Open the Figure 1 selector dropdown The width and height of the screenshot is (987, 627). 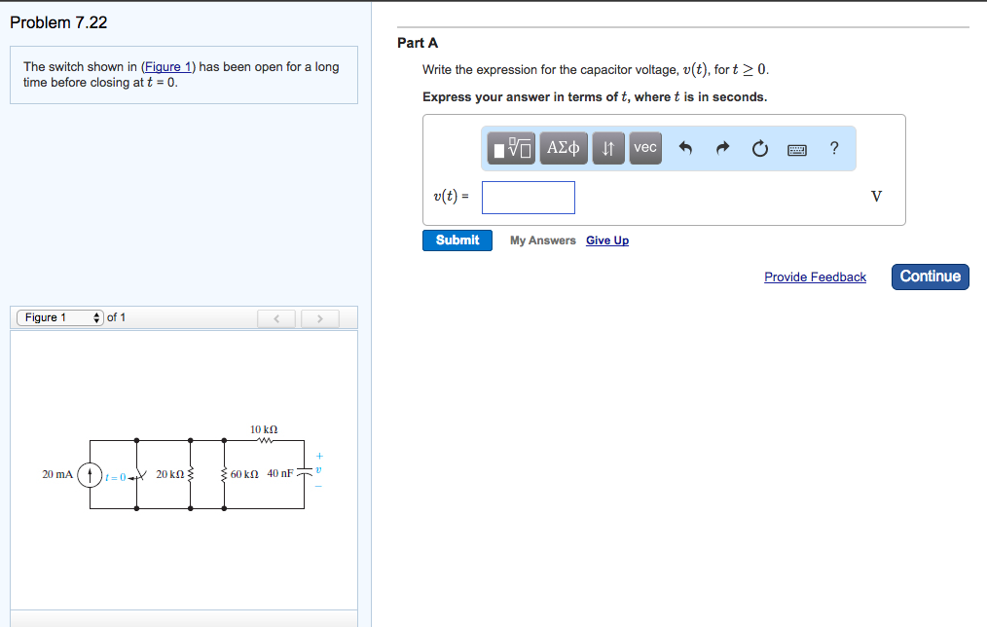(x=59, y=316)
